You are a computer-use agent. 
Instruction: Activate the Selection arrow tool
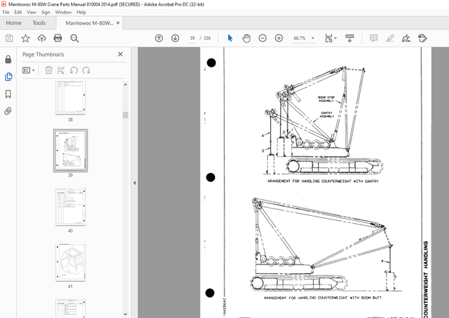click(230, 38)
